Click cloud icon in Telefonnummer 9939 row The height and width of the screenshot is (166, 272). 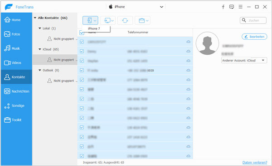point(189,70)
